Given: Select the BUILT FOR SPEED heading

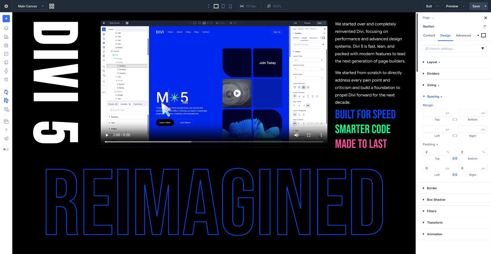Looking at the screenshot, I should 365,114.
